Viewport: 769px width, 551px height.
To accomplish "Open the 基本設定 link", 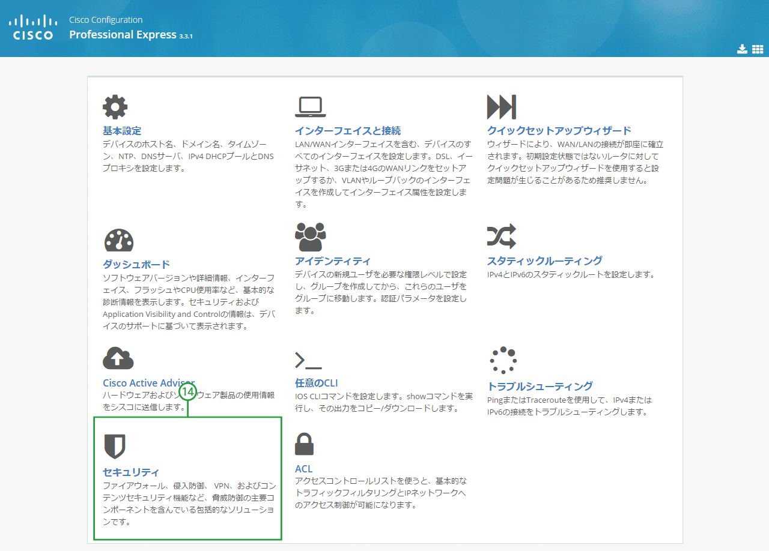I will 122,131.
